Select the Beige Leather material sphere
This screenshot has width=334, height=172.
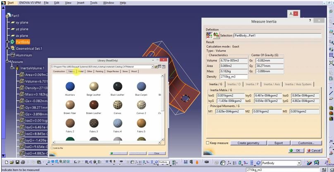(94, 86)
